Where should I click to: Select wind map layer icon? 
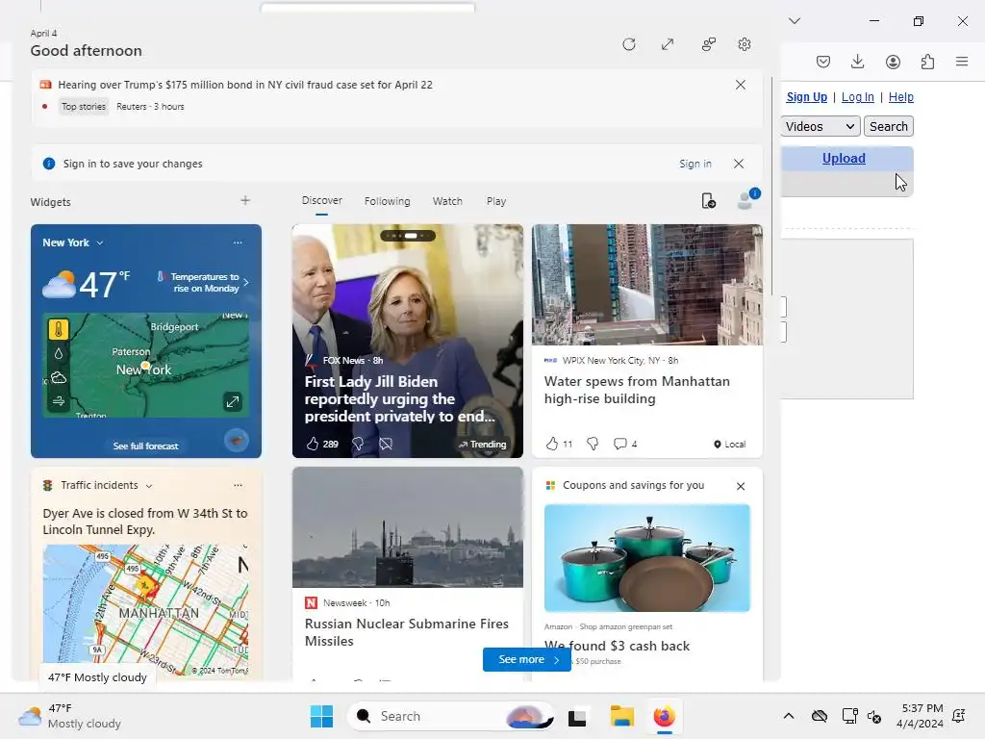pos(59,401)
